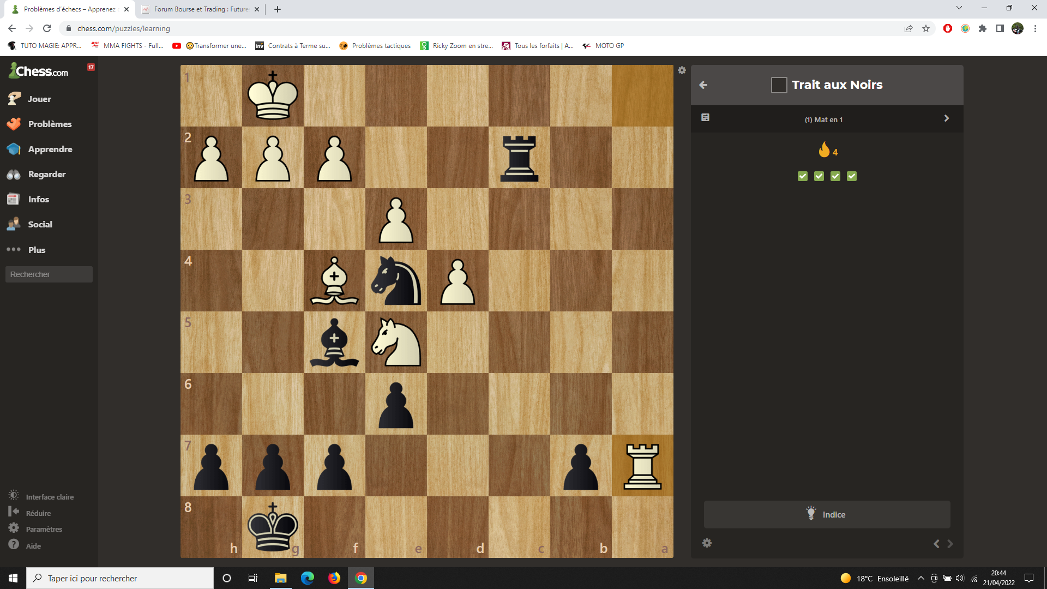1047x589 pixels.
Task: Click the Indice hint button
Action: pos(827,514)
